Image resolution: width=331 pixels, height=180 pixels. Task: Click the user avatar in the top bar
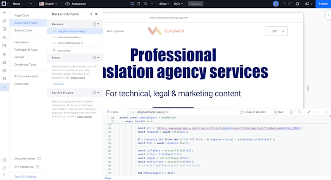pyautogui.click(x=276, y=4)
